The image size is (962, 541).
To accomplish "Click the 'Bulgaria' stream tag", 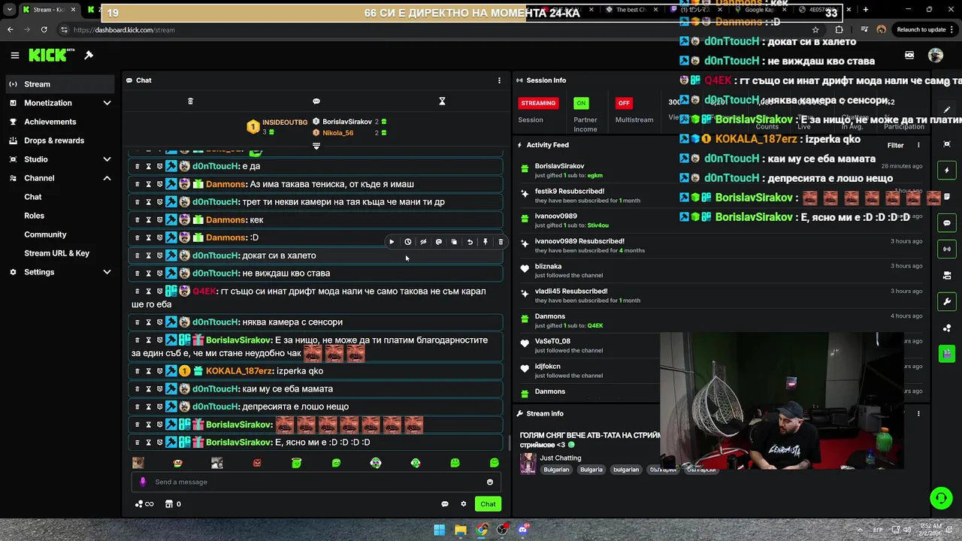I will click(x=591, y=470).
